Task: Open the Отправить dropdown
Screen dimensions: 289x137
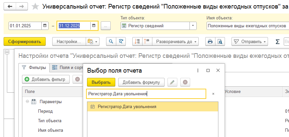Action: click(250, 41)
